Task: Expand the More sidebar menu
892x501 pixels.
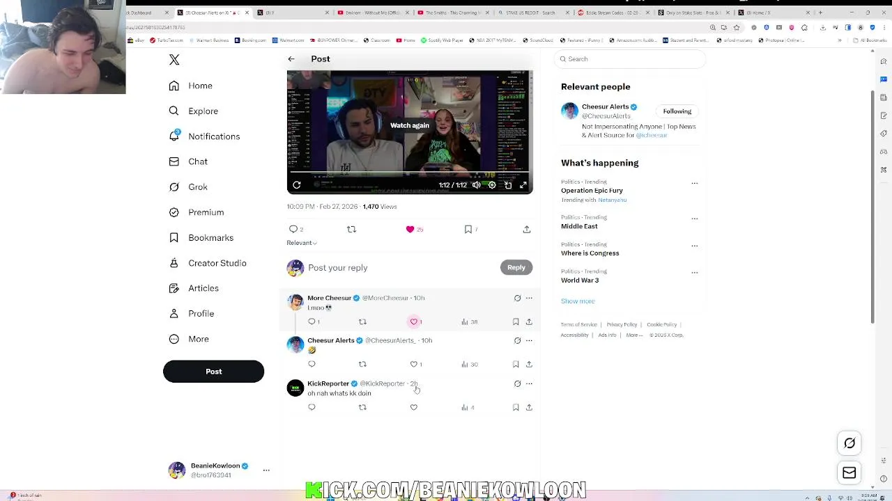Action: (x=189, y=339)
